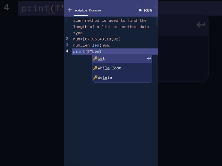Open the Console tab
222x166 pixels.
coord(95,10)
